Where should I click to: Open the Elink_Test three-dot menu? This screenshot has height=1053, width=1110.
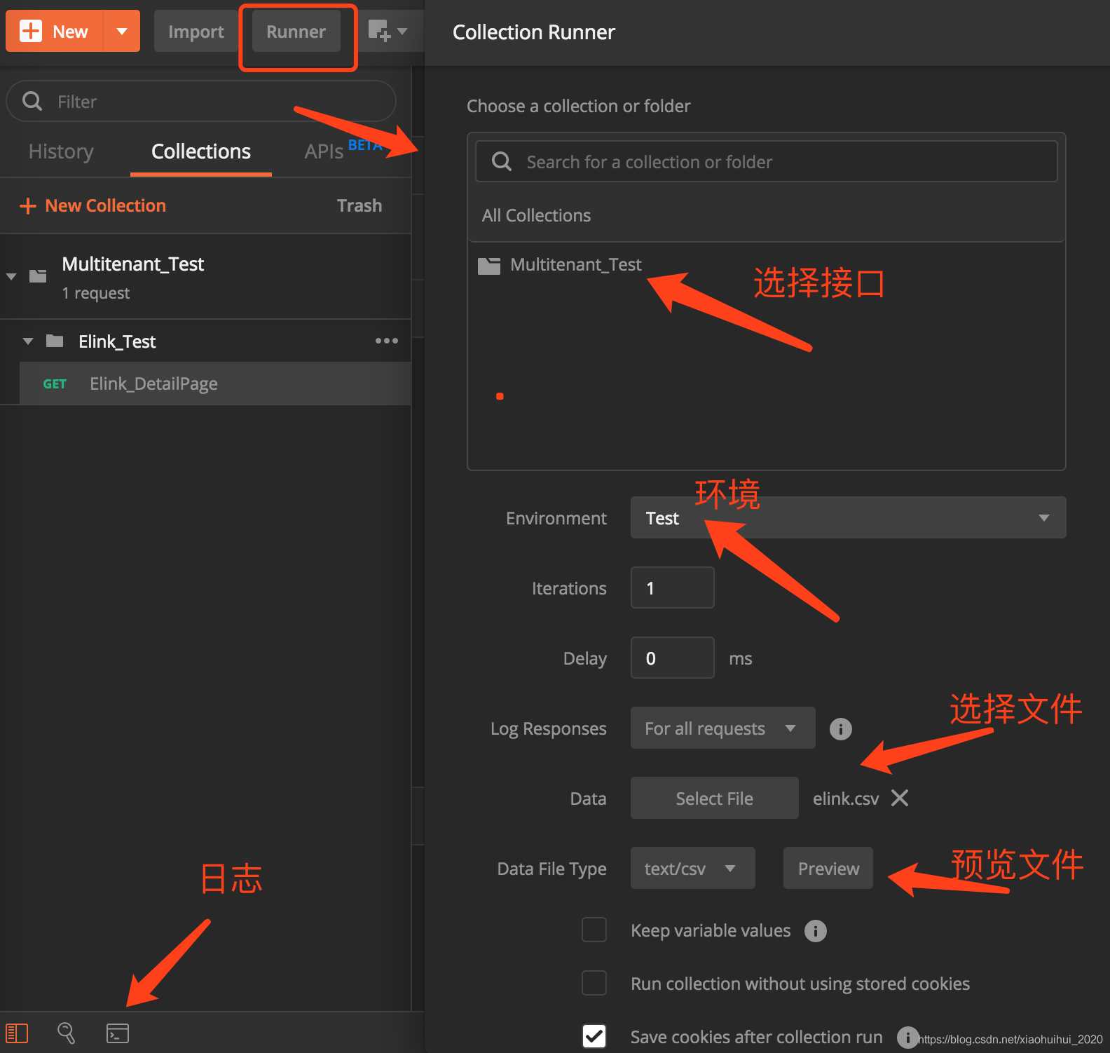386,341
